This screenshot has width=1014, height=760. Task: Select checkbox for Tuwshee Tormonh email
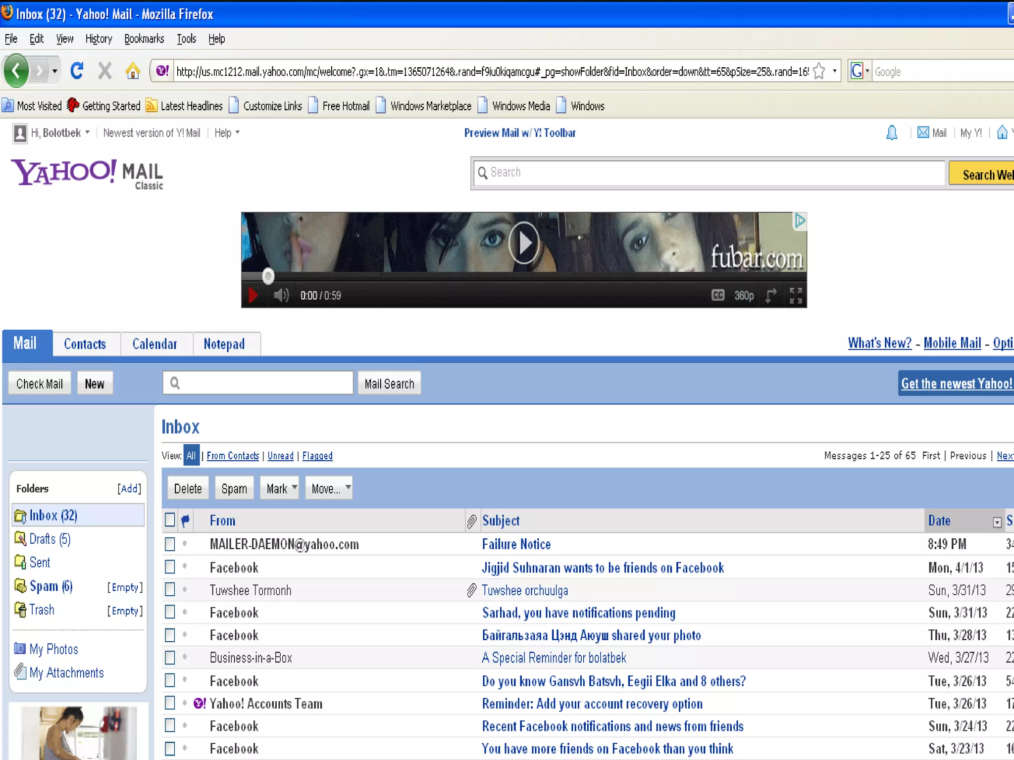170,590
